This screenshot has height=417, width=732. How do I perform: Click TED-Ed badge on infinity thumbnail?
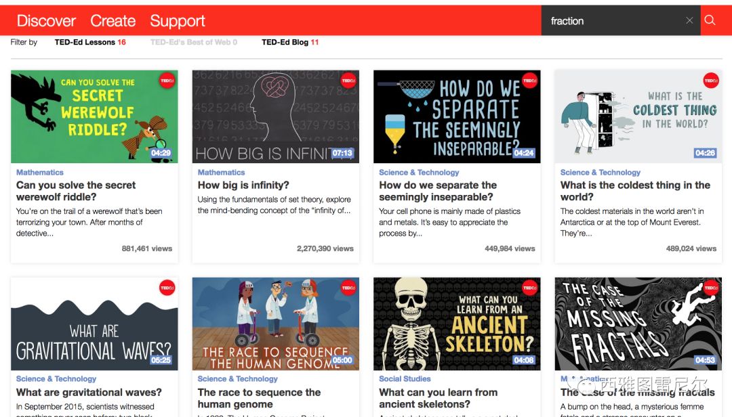pos(348,81)
